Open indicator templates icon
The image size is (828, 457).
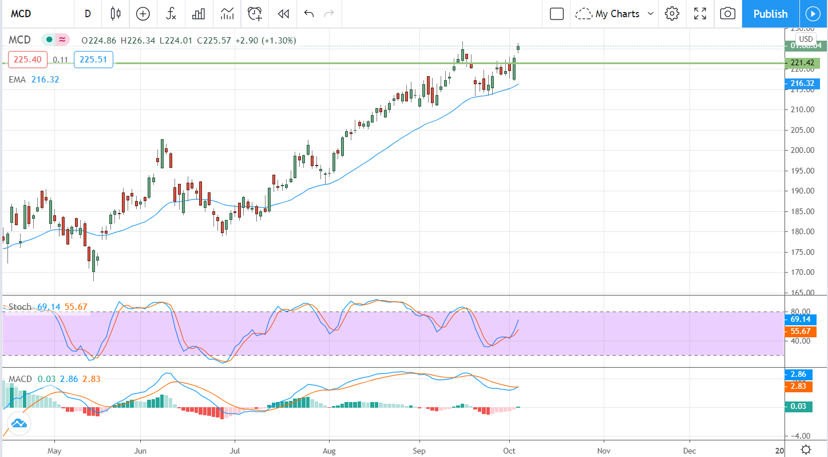(227, 14)
